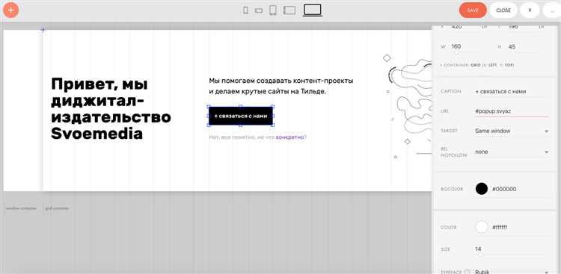
Task: Switch to mobile portrait screen preview
Action: [x=245, y=10]
